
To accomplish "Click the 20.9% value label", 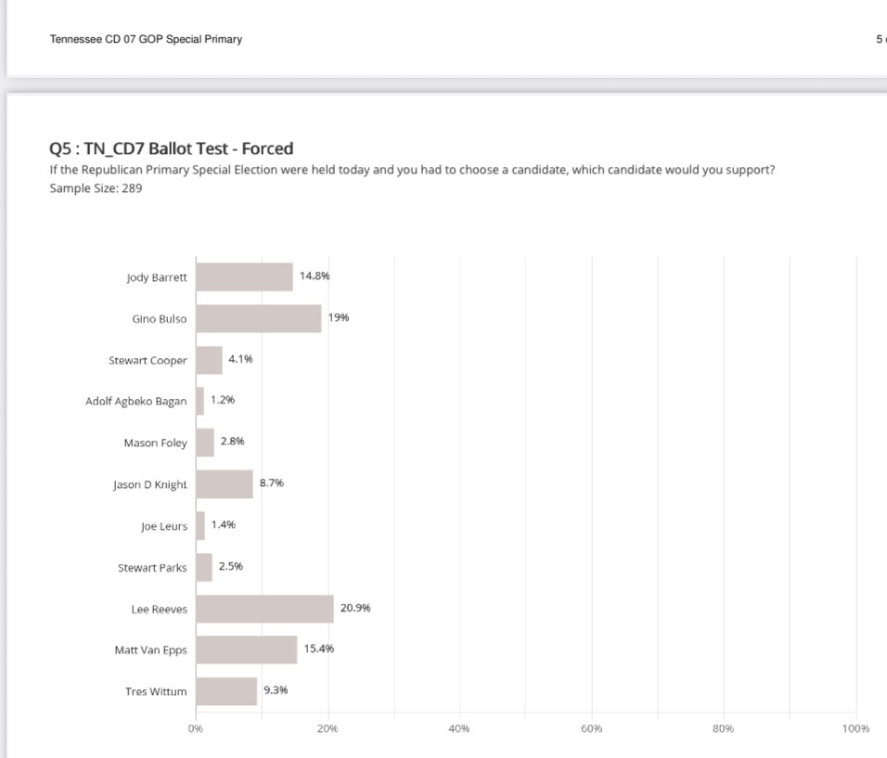I will [x=355, y=608].
